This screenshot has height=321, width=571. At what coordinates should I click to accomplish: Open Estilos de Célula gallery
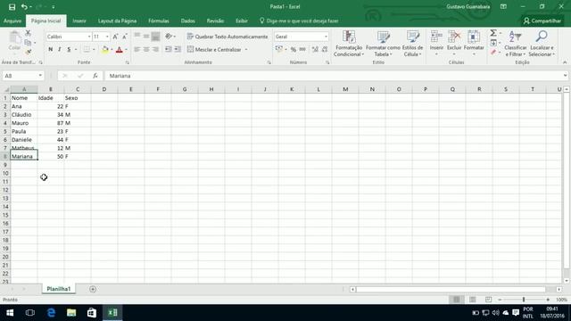(412, 44)
